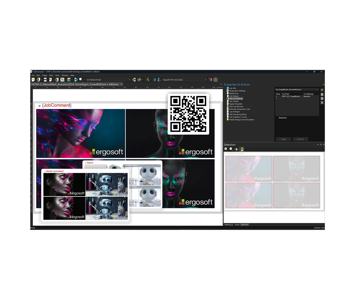Click the bottom-right image thumbnail in Selection preview
The width and height of the screenshot is (355, 301).
pos(297,195)
